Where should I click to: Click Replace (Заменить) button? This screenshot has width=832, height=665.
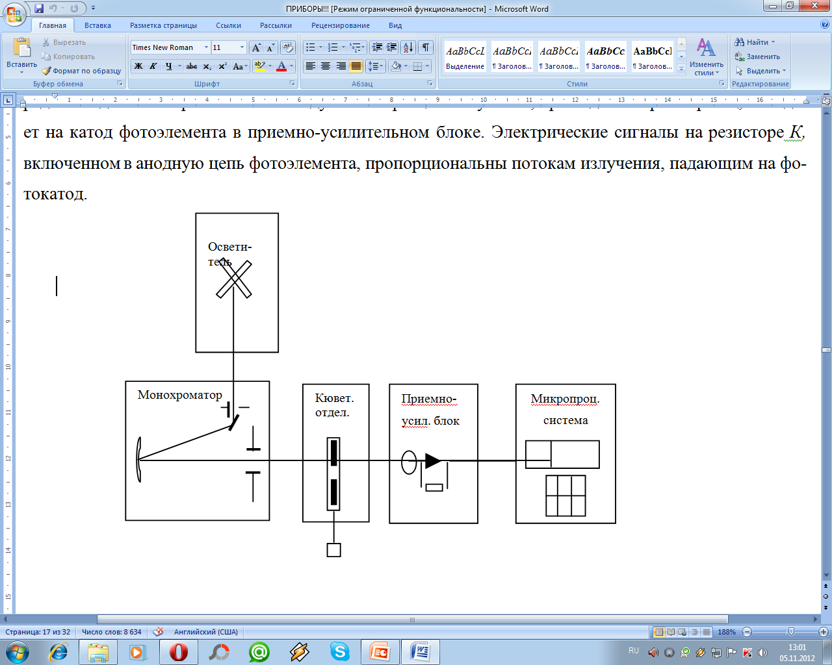(x=757, y=56)
